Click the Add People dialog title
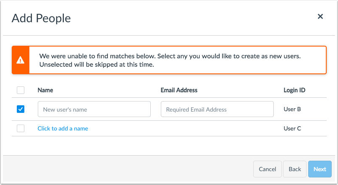 coord(41,18)
